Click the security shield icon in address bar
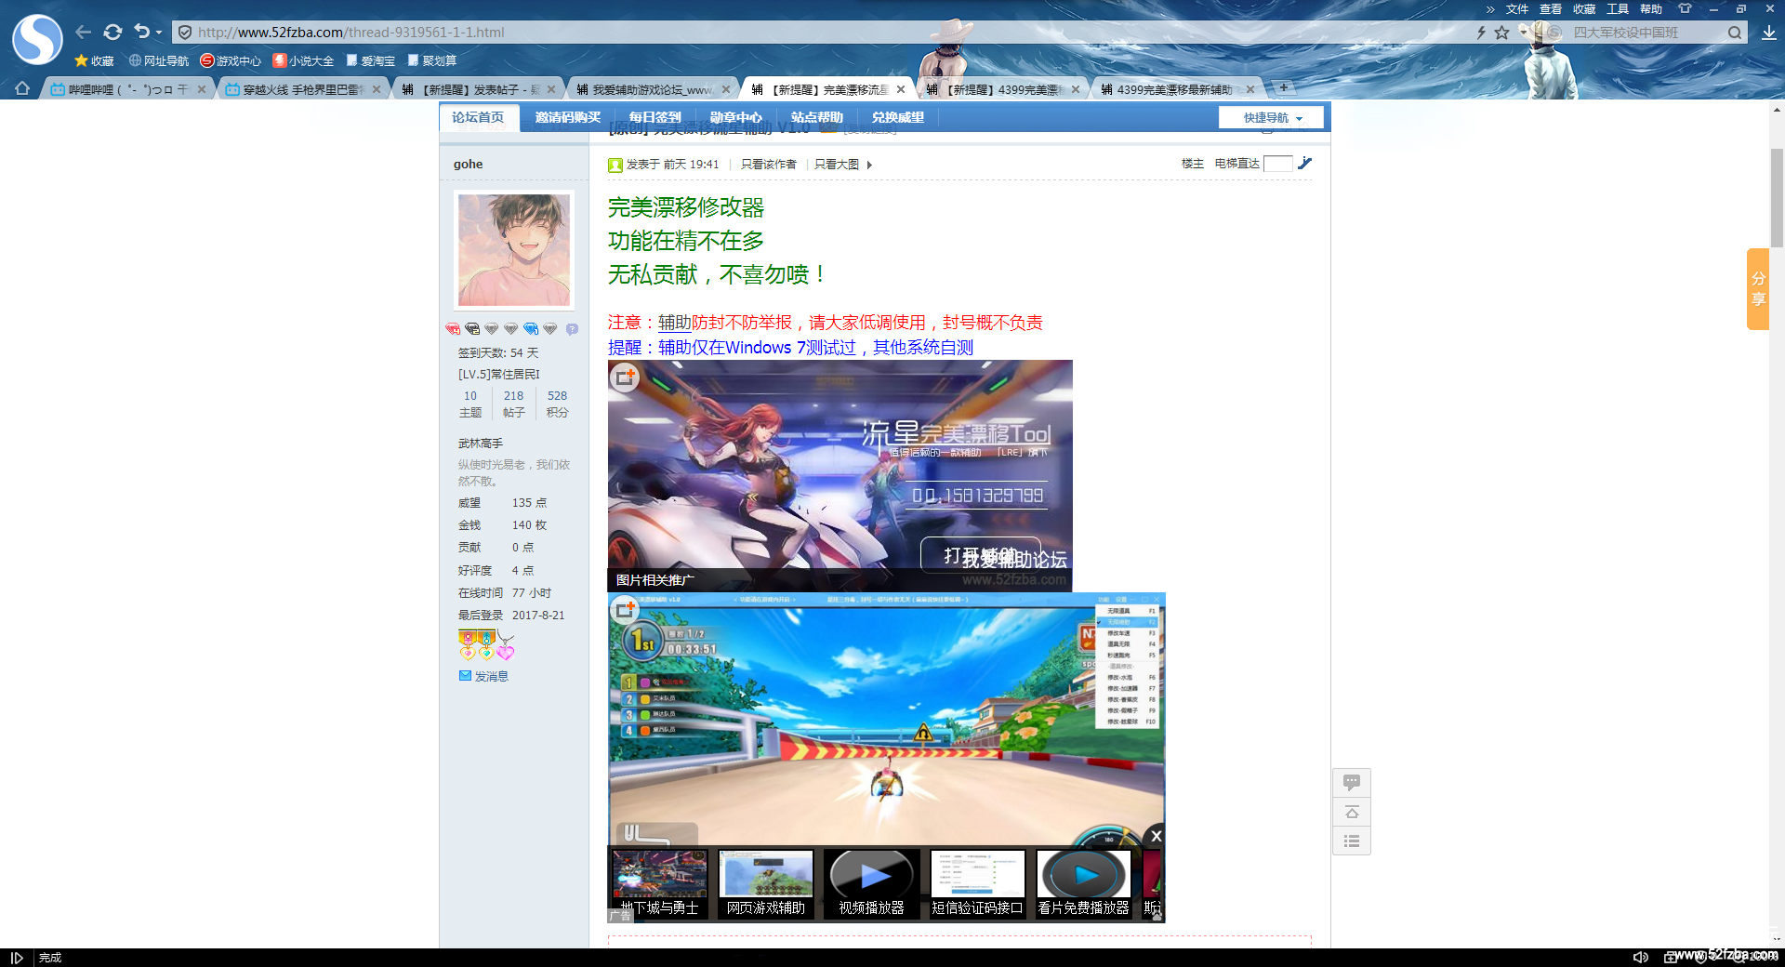The image size is (1785, 967). 185,33
